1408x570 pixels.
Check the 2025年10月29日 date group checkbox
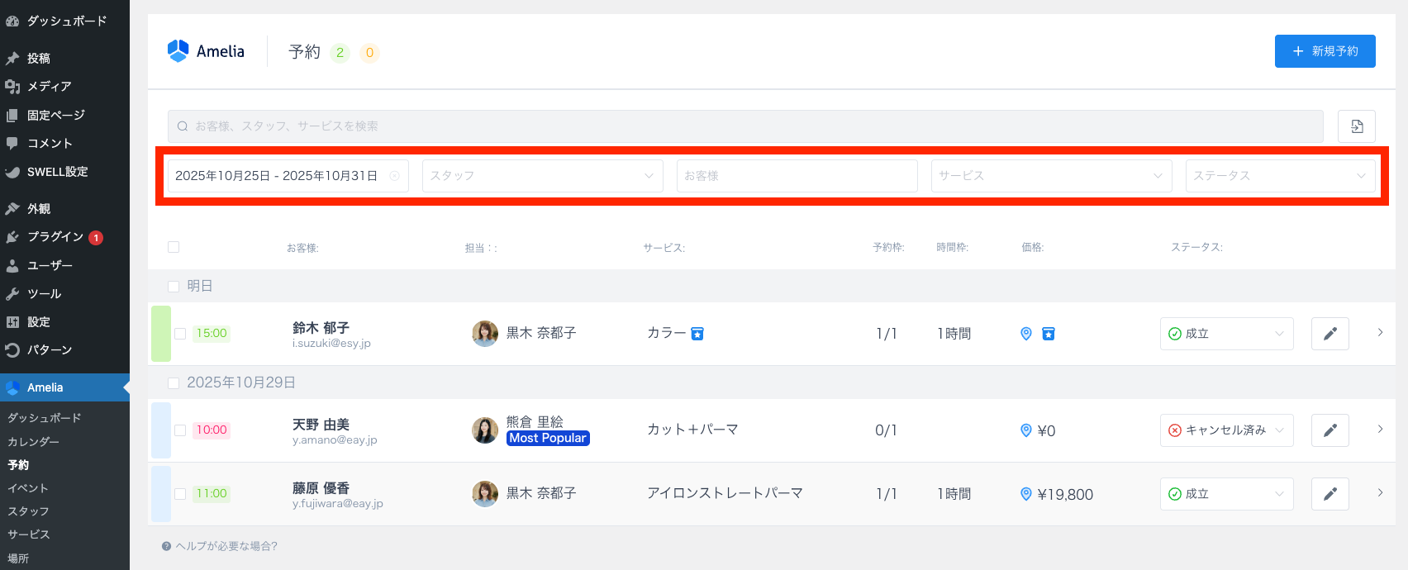[x=174, y=383]
